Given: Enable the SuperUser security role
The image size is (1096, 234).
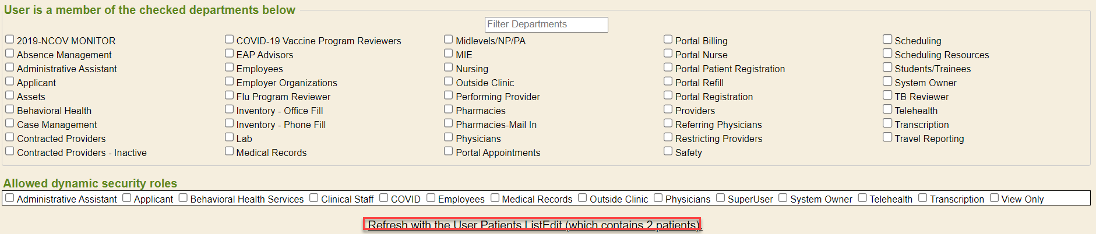Looking at the screenshot, I should [721, 198].
